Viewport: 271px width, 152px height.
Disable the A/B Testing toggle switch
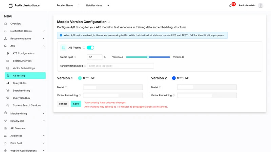tap(90, 48)
